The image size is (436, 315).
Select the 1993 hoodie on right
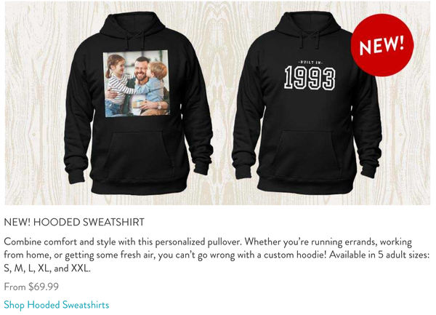(307, 102)
